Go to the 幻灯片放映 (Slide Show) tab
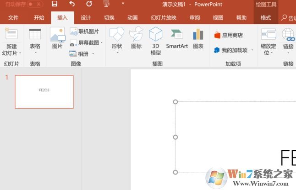 pyautogui.click(x=164, y=18)
